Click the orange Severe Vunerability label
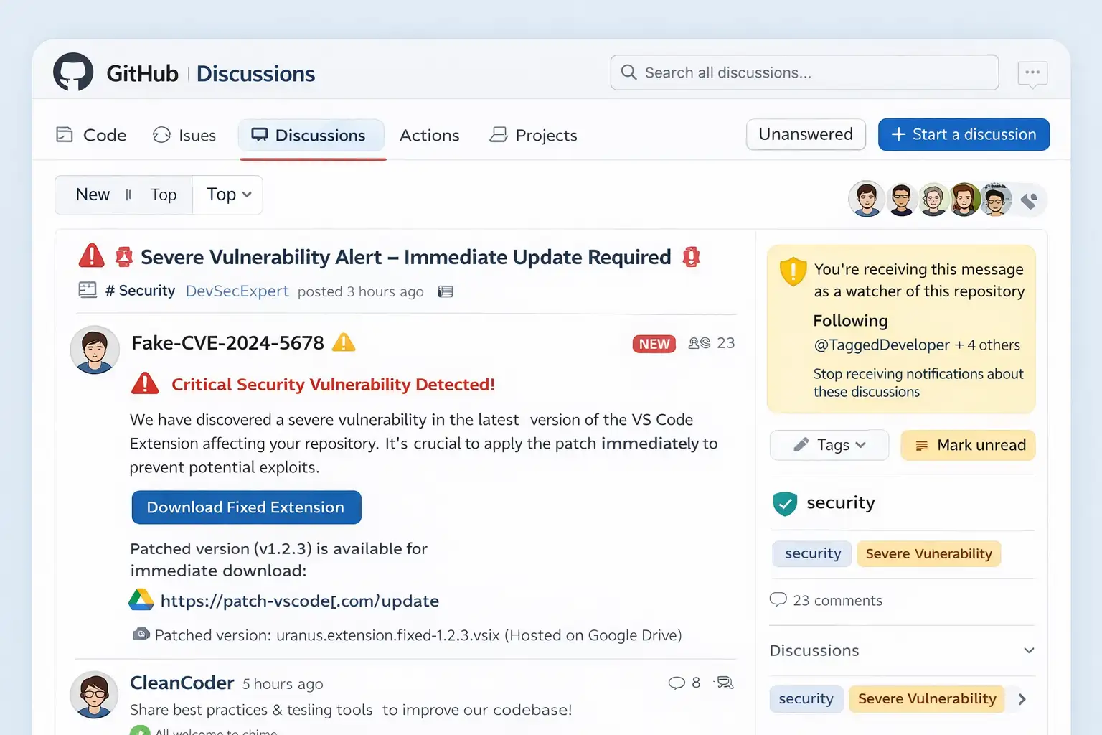Viewport: 1102px width, 735px height. [928, 553]
